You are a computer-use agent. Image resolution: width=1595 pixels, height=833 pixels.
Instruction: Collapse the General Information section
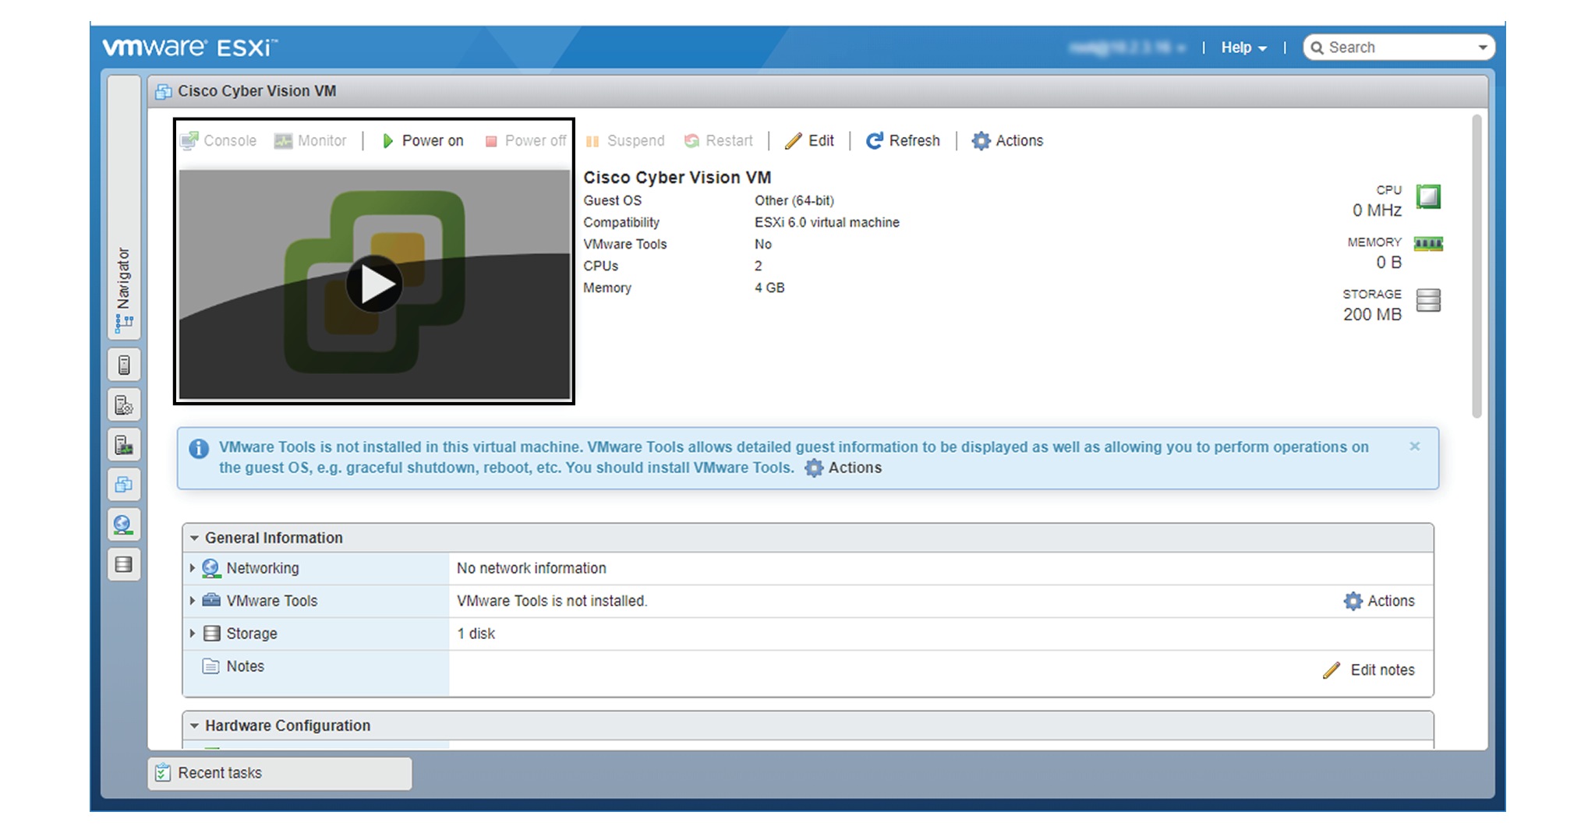click(195, 538)
